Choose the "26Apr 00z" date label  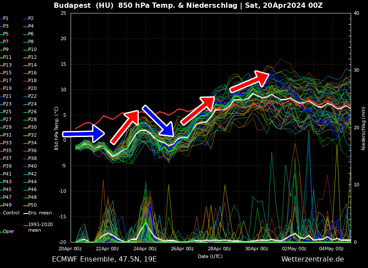pos(182,249)
